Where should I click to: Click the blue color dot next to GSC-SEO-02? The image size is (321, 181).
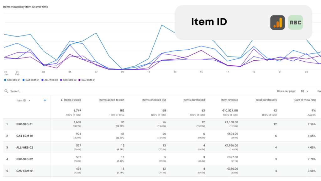pyautogui.click(x=61, y=80)
